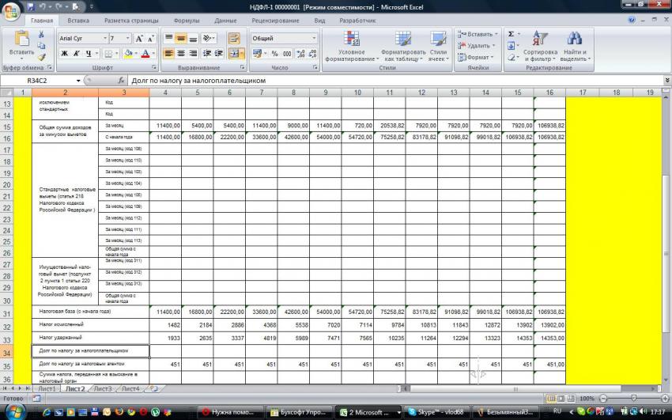
Task: Click Найти и выделить binoculars icon
Action: [x=575, y=46]
